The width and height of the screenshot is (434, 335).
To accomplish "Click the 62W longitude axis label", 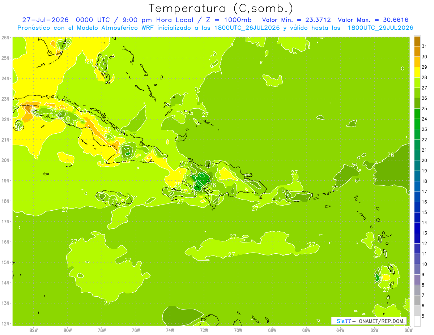I will point(374,330).
